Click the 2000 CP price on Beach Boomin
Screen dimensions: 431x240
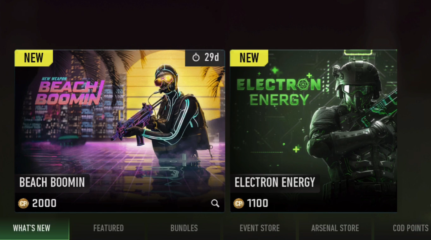[44, 203]
